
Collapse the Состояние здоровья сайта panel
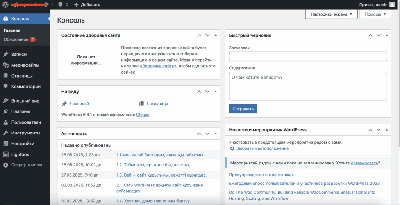pyautogui.click(x=215, y=35)
